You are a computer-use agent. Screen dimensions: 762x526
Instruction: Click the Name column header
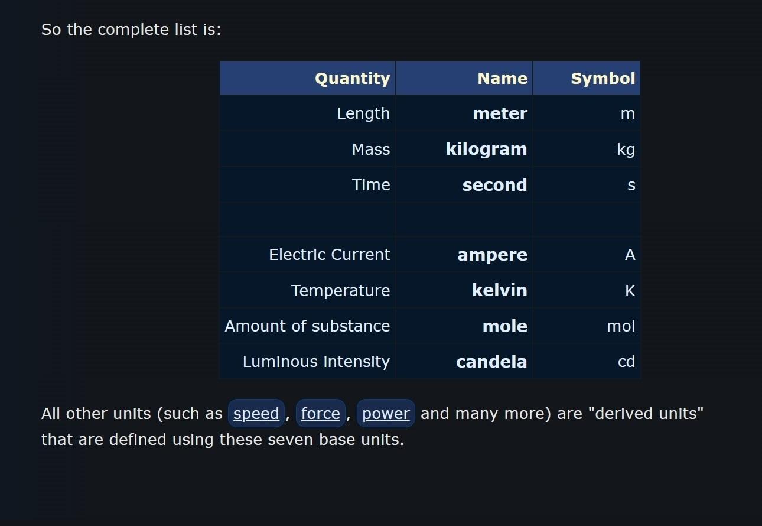pyautogui.click(x=502, y=79)
